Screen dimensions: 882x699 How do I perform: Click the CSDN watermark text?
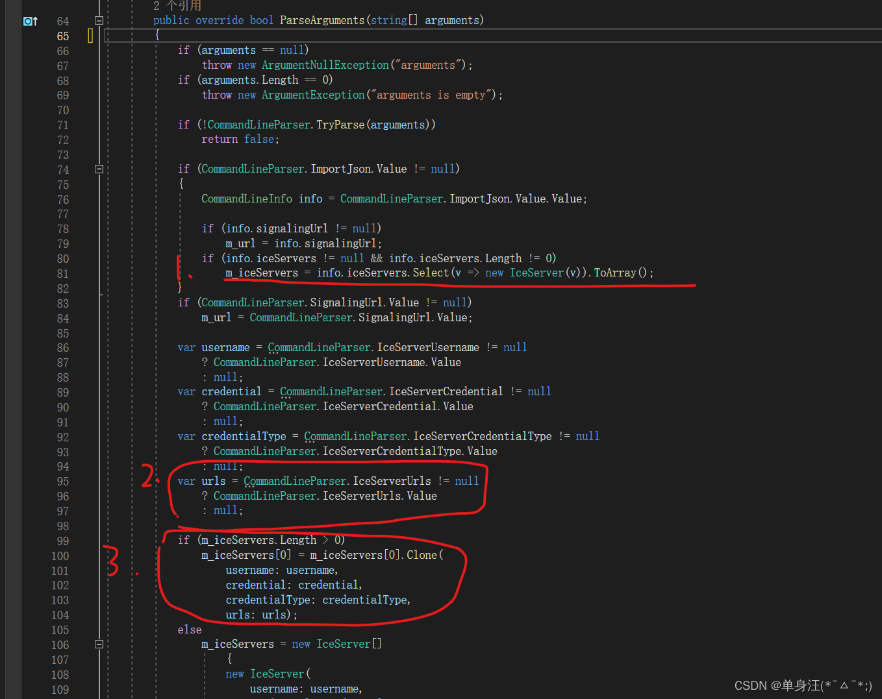point(803,685)
